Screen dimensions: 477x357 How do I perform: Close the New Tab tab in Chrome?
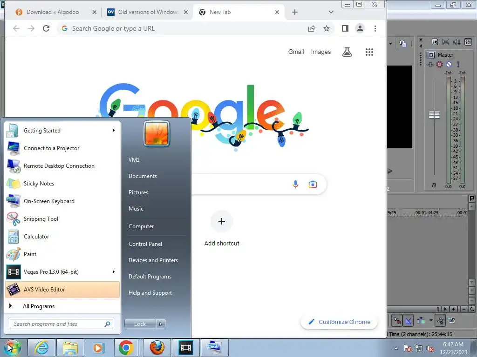pos(277,12)
